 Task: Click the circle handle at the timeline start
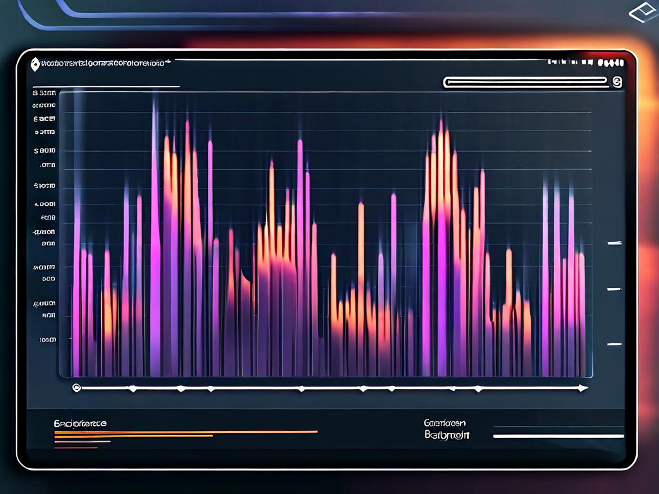[x=77, y=388]
